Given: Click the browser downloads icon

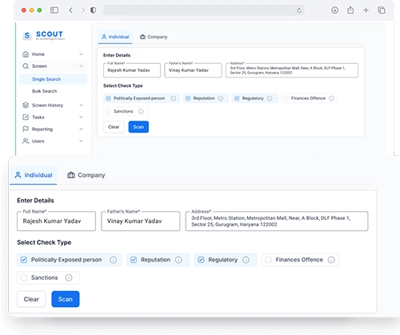Looking at the screenshot, I should [x=334, y=10].
